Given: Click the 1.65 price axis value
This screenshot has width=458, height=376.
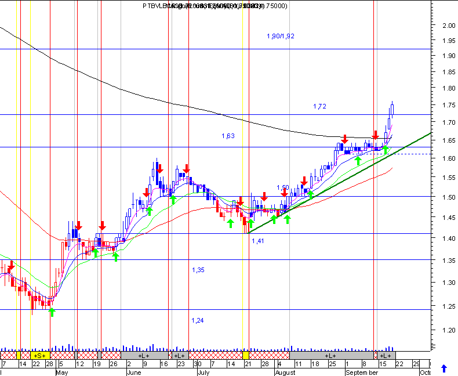Looking at the screenshot, I should tap(449, 140).
